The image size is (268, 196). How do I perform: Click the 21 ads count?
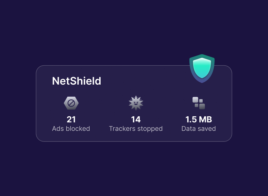point(71,120)
